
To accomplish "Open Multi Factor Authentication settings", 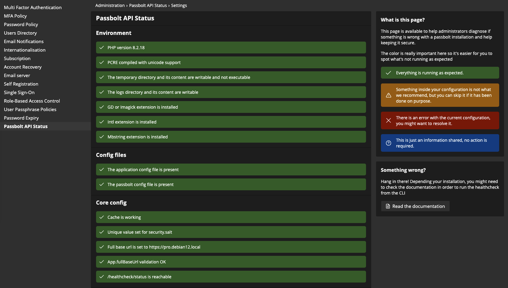I will click(x=33, y=7).
